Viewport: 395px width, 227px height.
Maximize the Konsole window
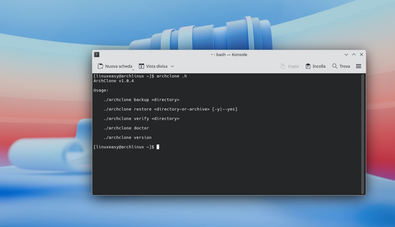click(354, 54)
